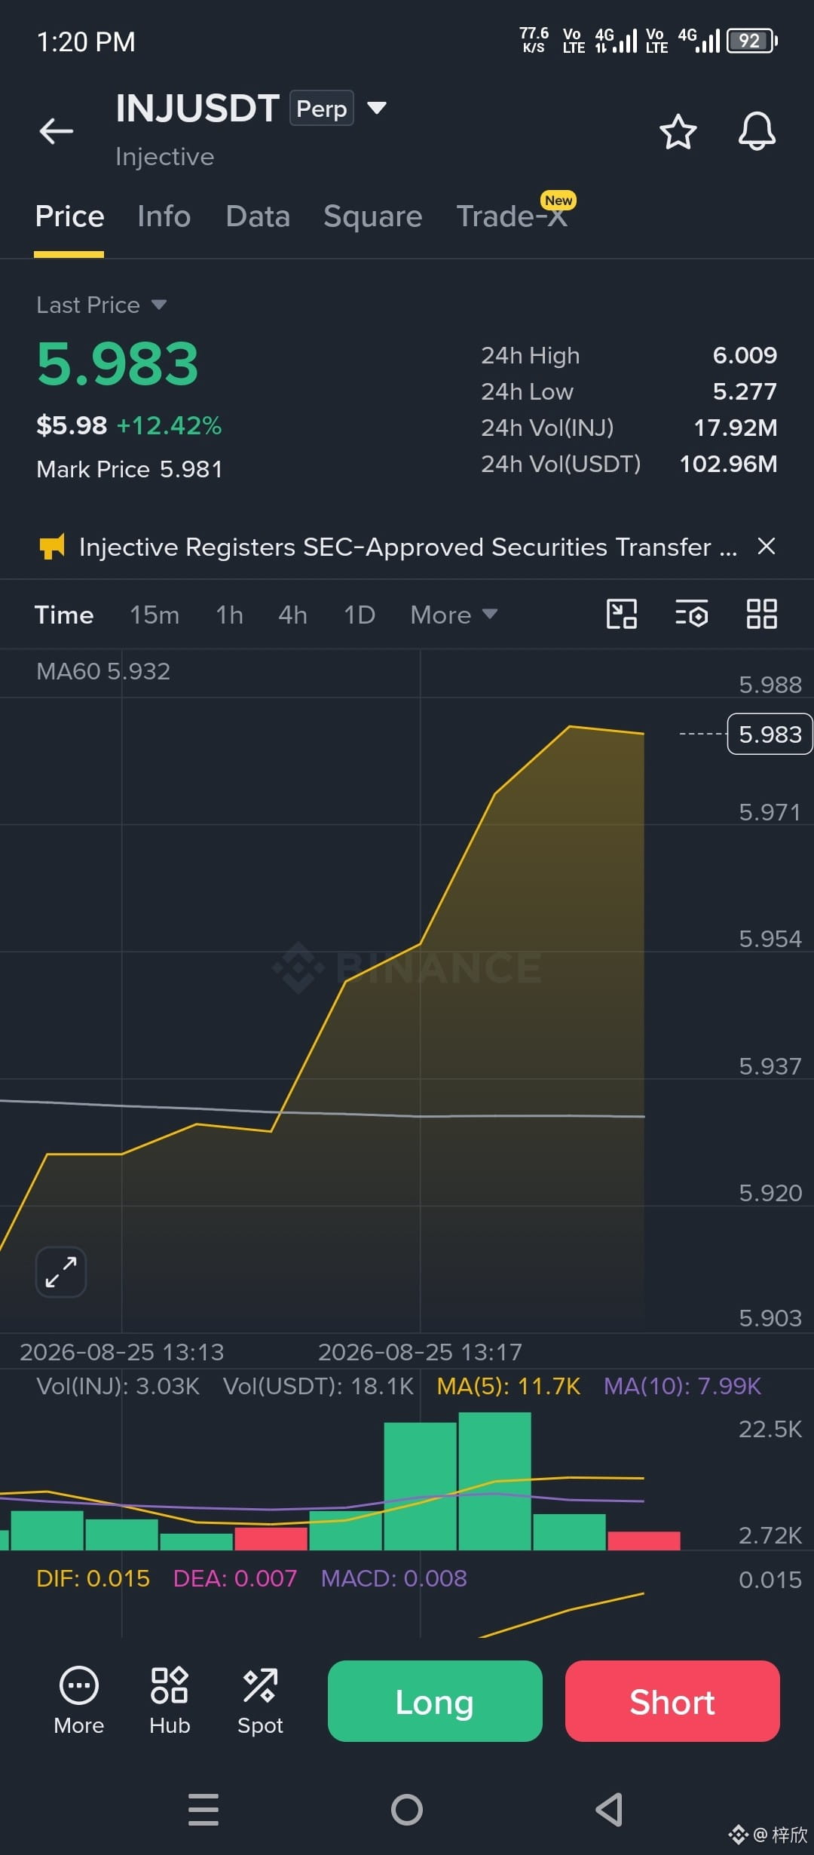The height and width of the screenshot is (1855, 814).
Task: Add INJUSDT to favorites with star icon
Action: 678,132
